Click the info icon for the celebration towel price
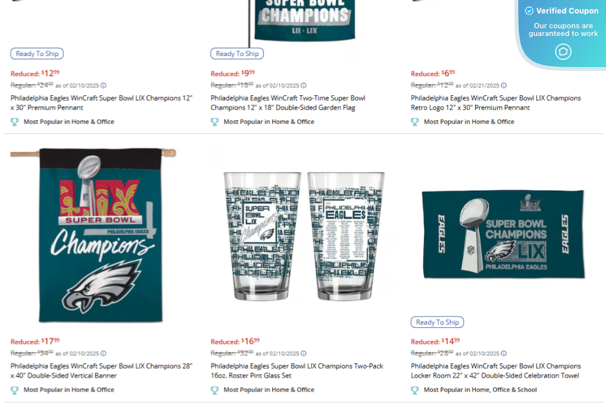This screenshot has height=406, width=606. 503,353
